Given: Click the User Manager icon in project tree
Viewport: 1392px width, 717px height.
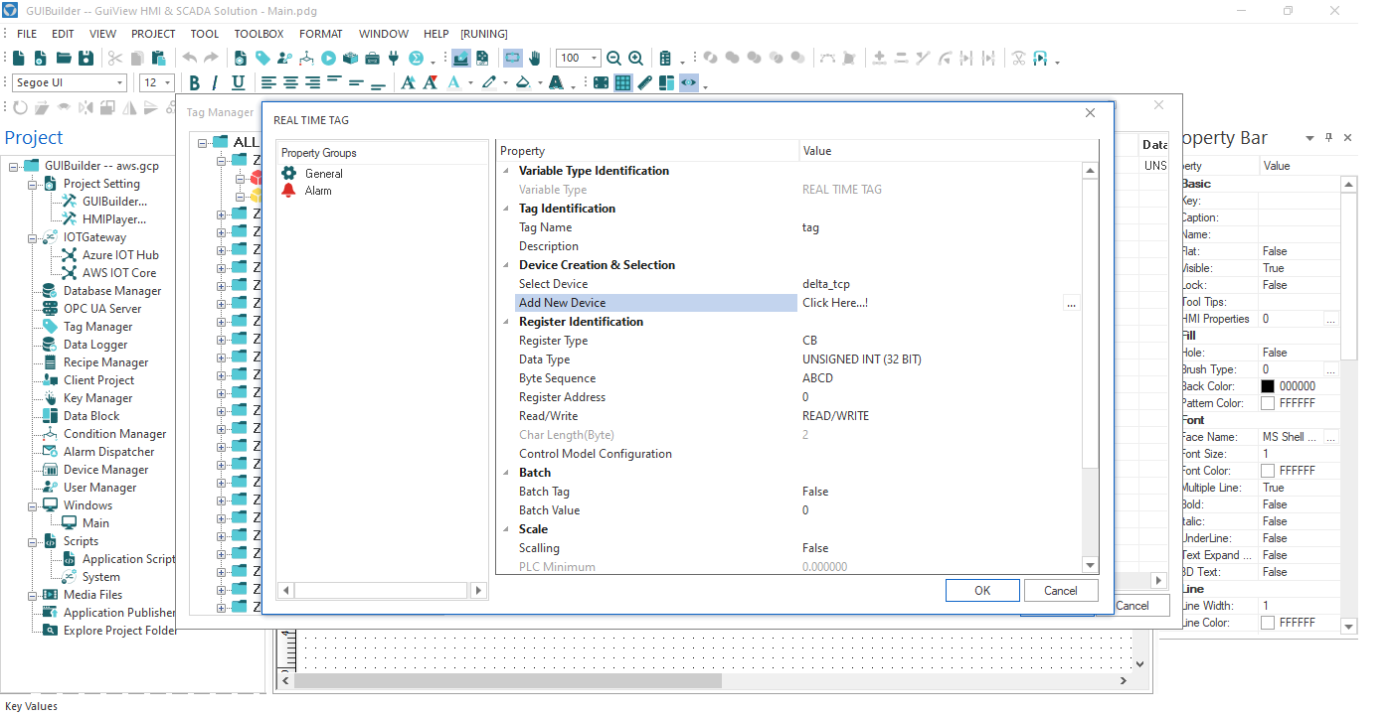Looking at the screenshot, I should pyautogui.click(x=49, y=488).
